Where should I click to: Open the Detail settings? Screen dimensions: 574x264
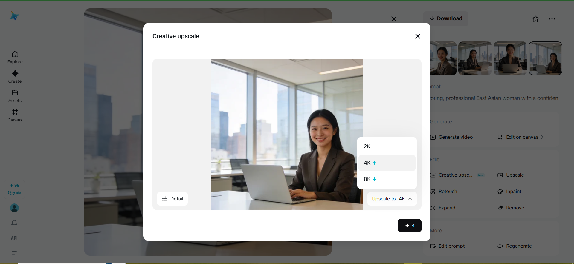click(172, 199)
